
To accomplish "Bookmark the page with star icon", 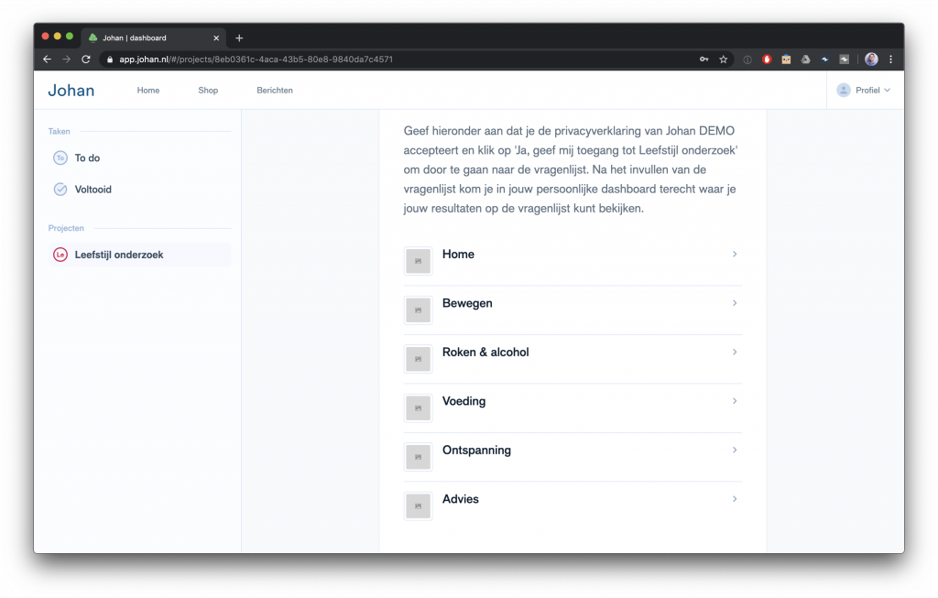I will tap(724, 60).
